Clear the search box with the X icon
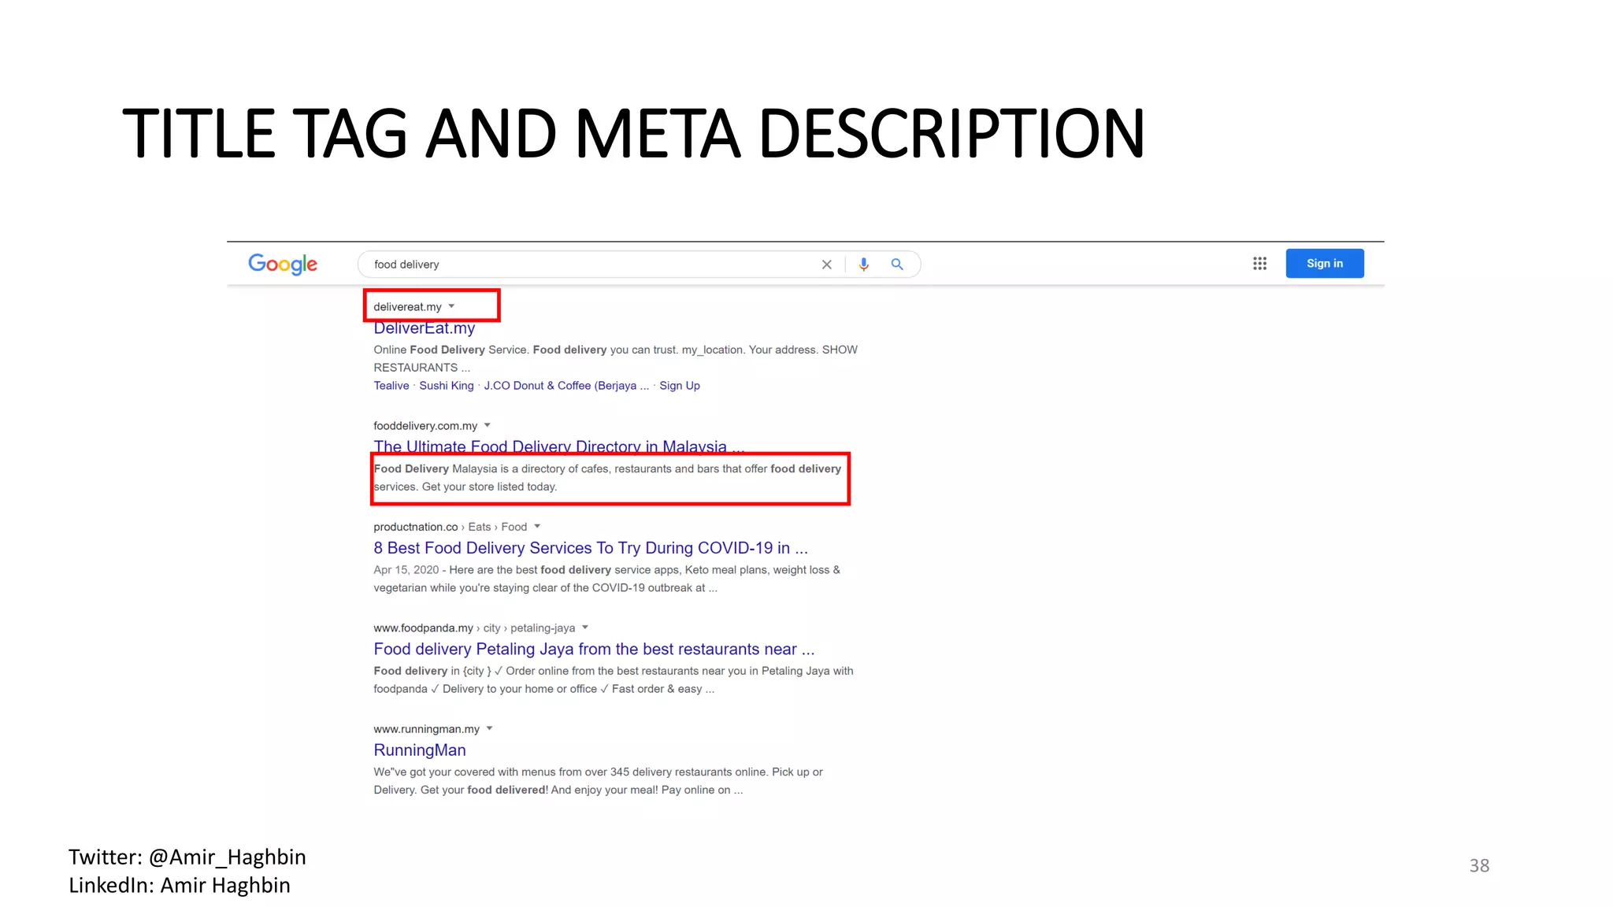The width and height of the screenshot is (1613, 907). coord(827,265)
